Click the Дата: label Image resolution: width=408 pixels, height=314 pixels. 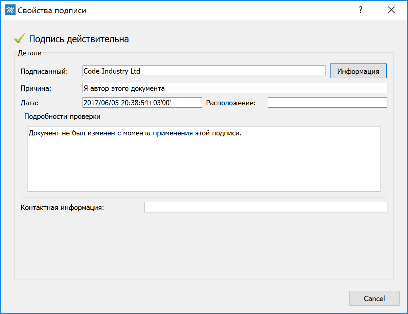(x=30, y=103)
